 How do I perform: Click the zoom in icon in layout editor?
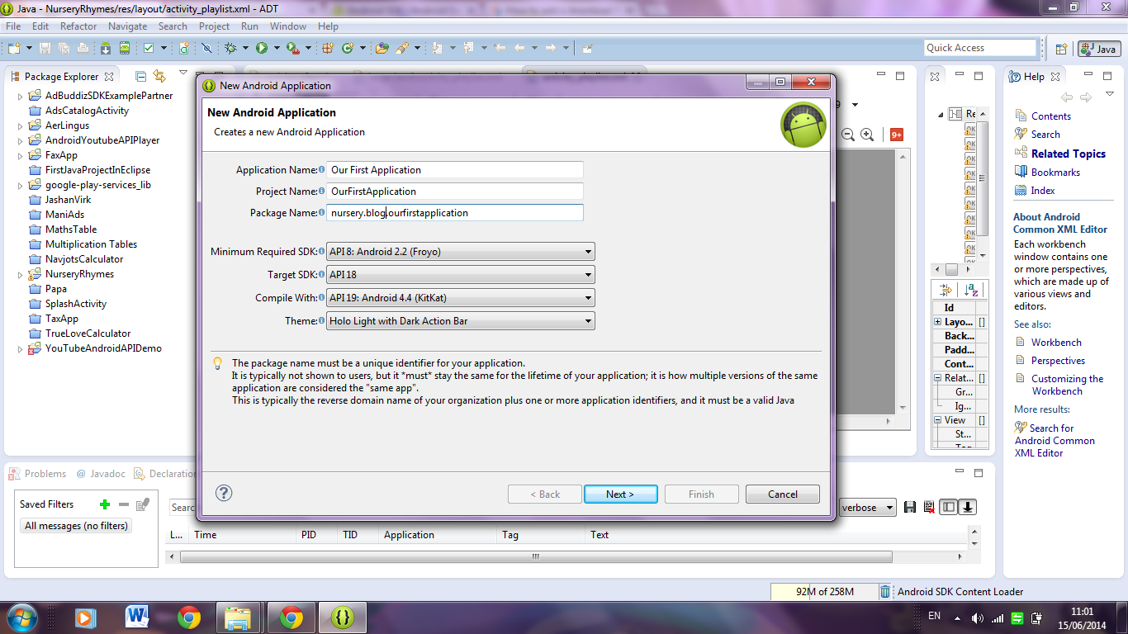[867, 135]
